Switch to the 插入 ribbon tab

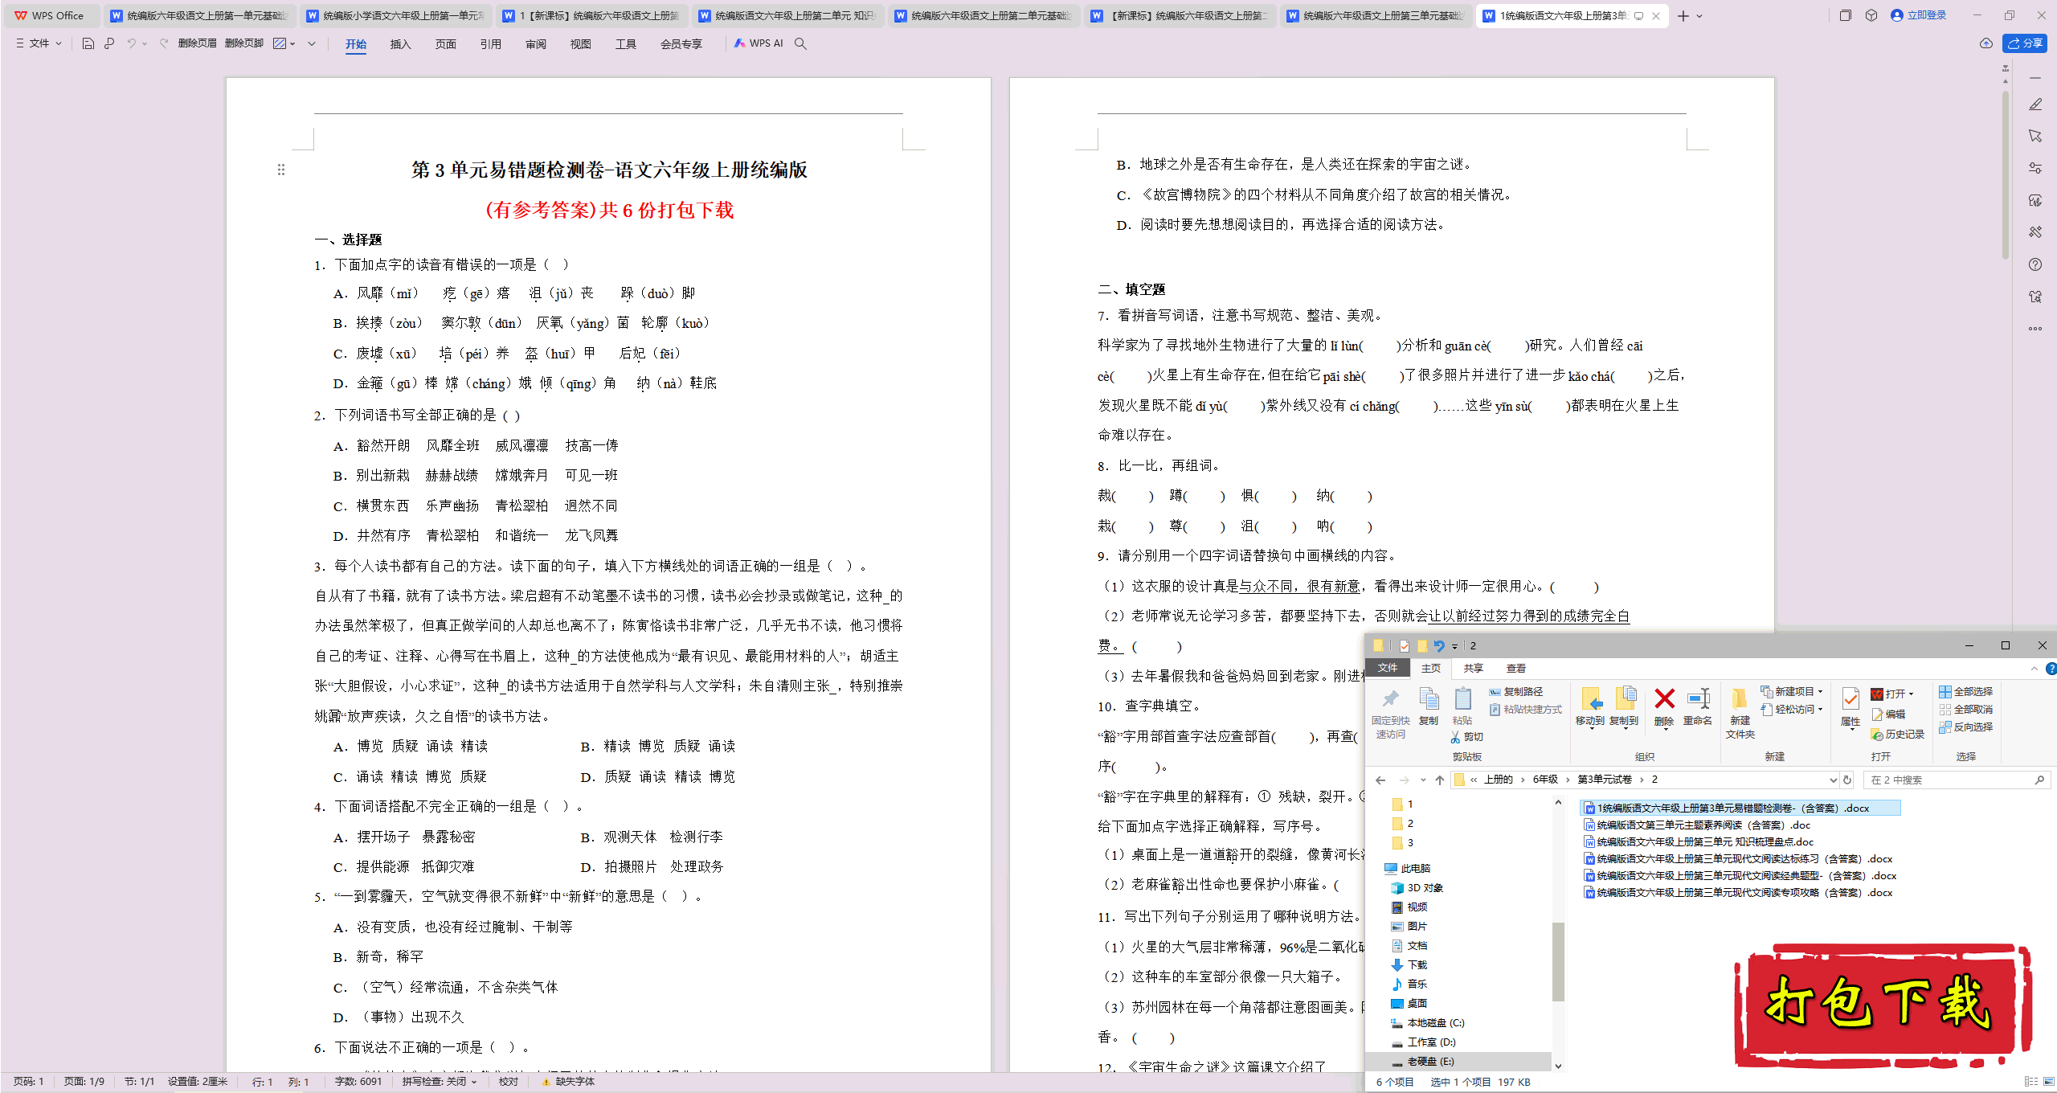[x=400, y=44]
